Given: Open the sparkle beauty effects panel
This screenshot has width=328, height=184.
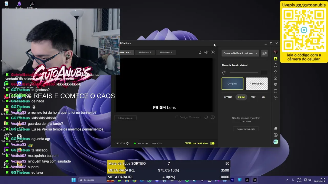Looking at the screenshot, I should coord(275,72).
